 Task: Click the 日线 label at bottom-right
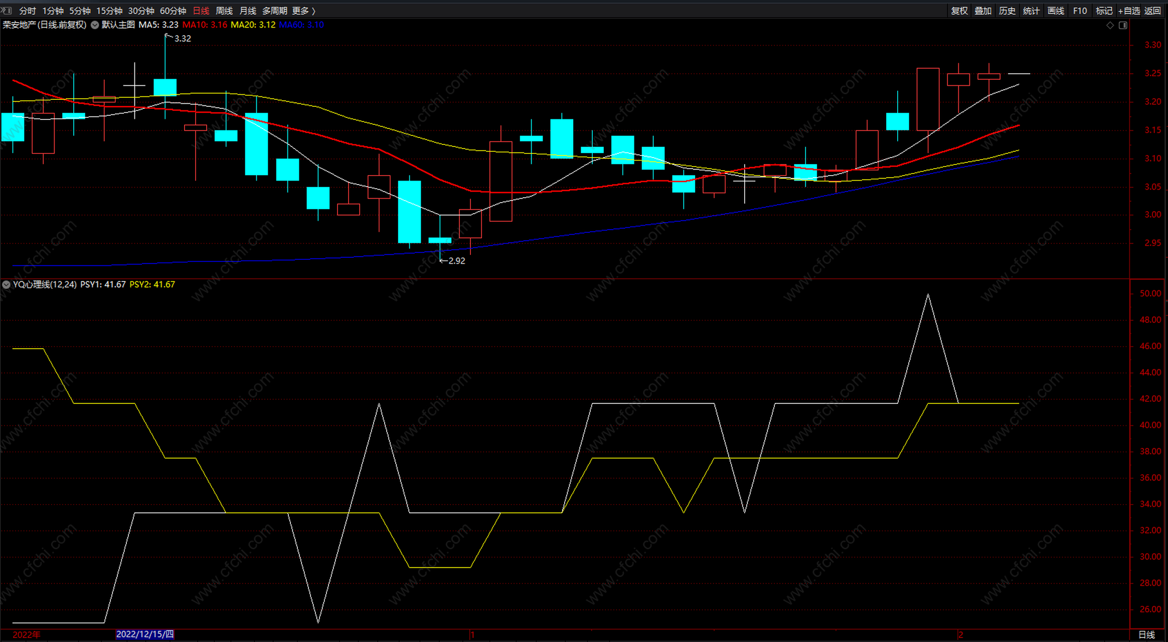coord(1146,634)
